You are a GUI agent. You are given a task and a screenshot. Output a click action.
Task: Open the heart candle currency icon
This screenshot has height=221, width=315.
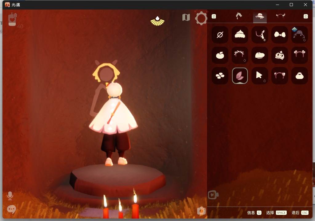(x=12, y=19)
